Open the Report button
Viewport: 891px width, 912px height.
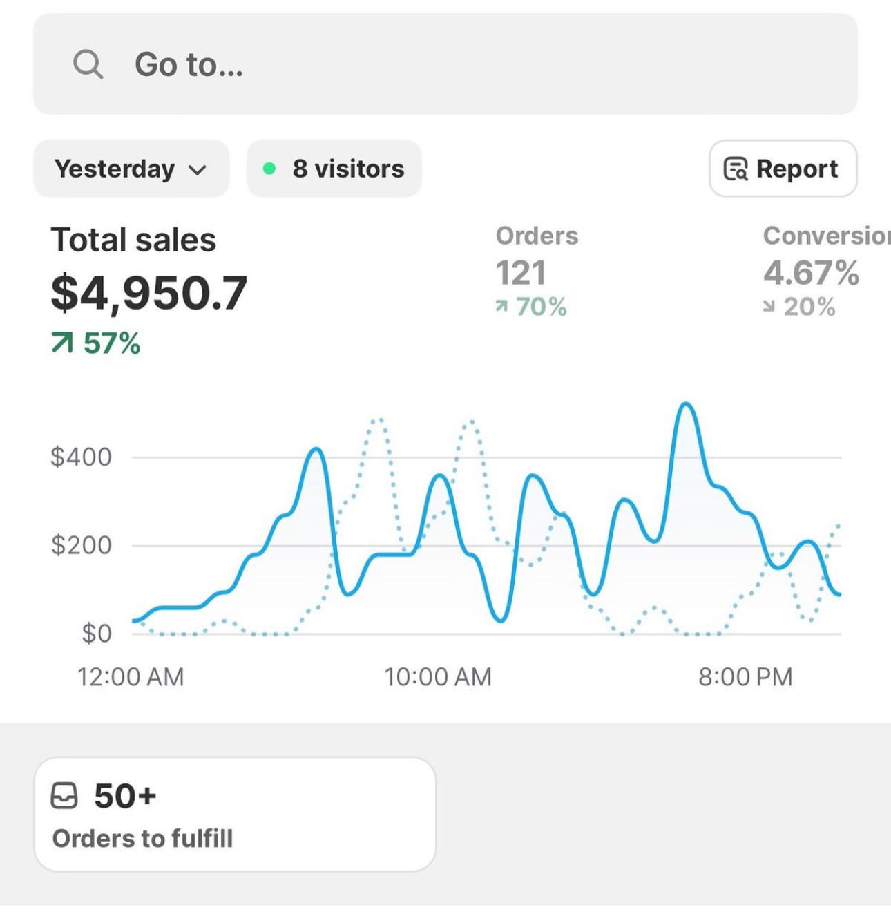[783, 169]
